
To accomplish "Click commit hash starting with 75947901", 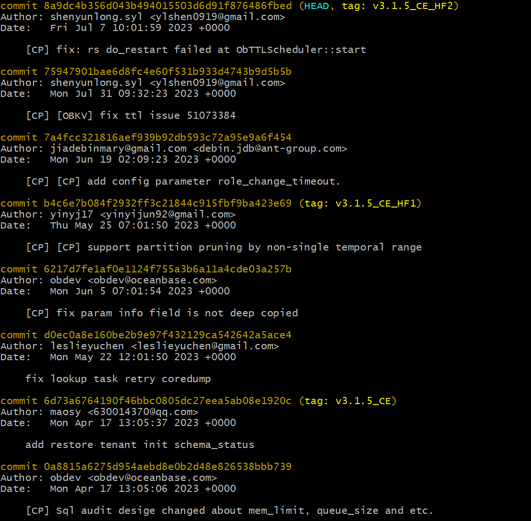I will click(x=168, y=72).
